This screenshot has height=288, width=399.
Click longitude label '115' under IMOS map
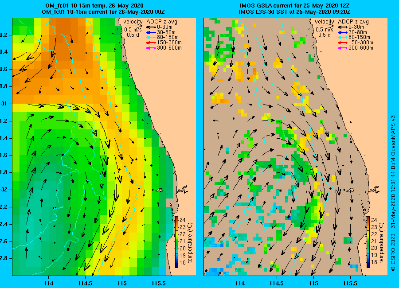coord(313,284)
